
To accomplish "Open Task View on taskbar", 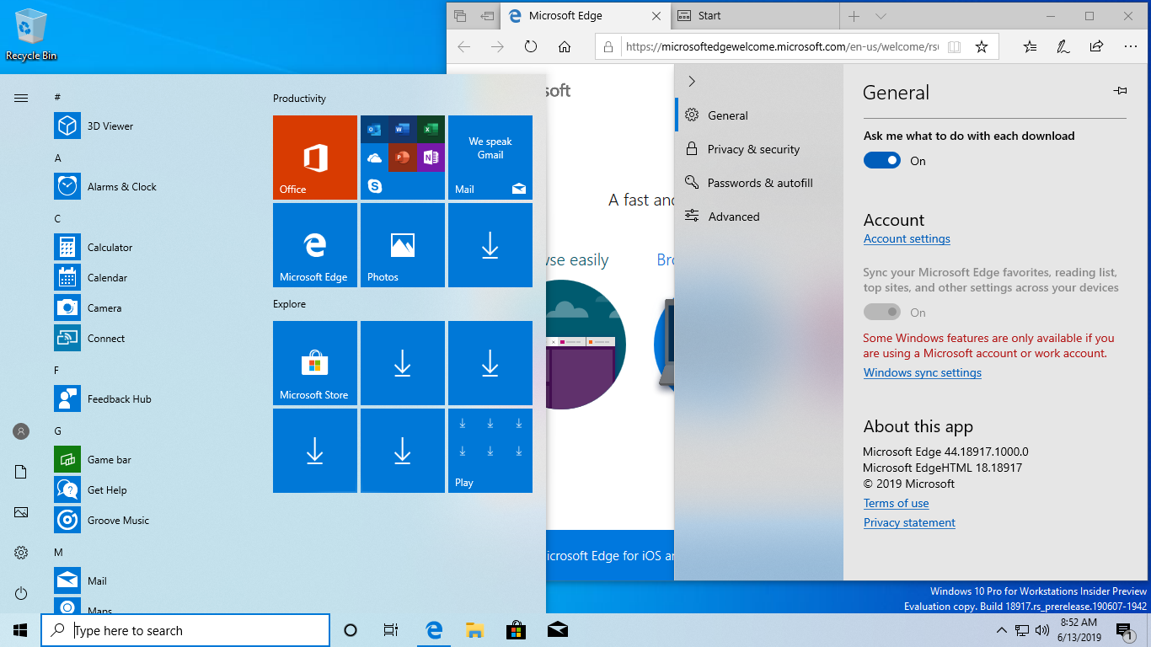I will [391, 630].
